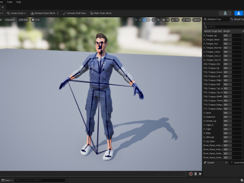The height and width of the screenshot is (183, 244).
Task: Toggle rotation snap value 10
Action: (x=175, y=20)
